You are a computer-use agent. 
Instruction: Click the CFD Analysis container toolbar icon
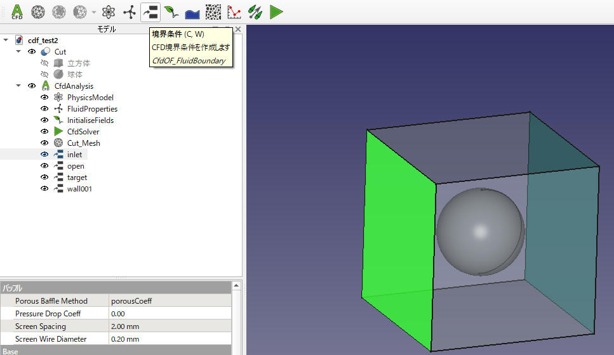(17, 11)
